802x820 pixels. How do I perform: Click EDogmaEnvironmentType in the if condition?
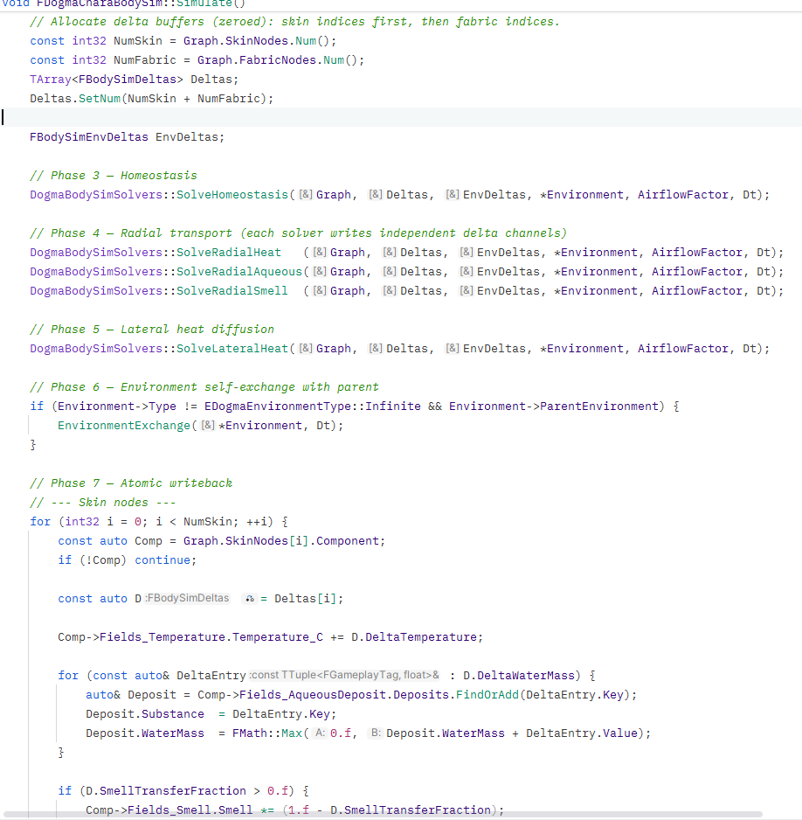278,406
